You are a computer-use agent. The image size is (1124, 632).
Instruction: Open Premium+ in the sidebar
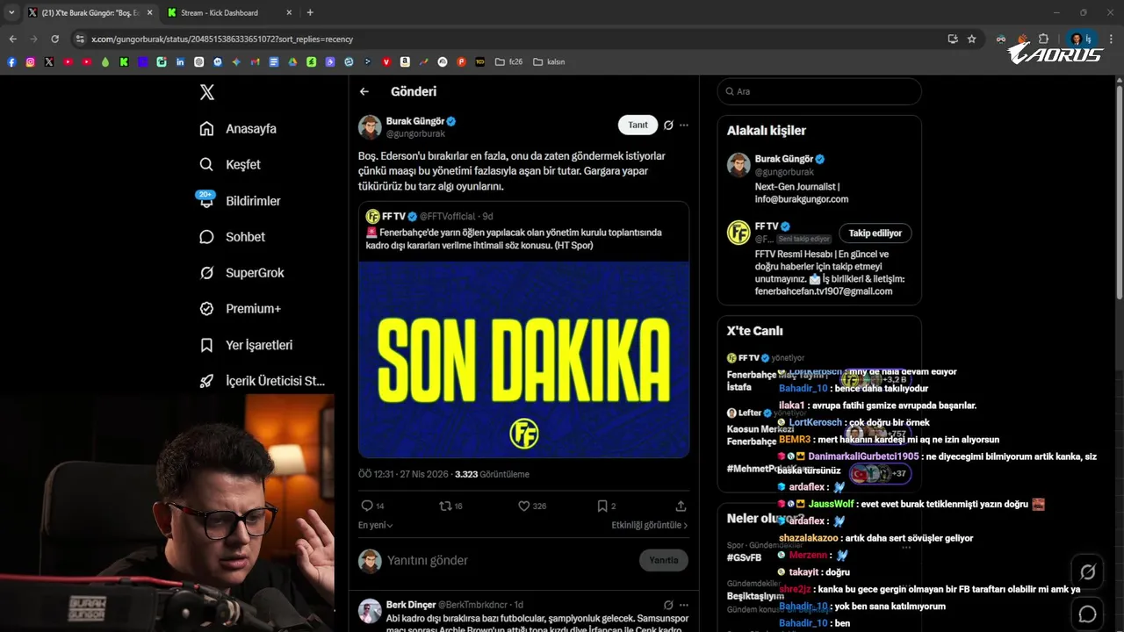click(240, 309)
